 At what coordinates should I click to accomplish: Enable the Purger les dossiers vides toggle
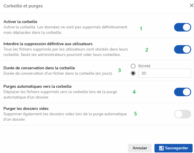(x=182, y=114)
